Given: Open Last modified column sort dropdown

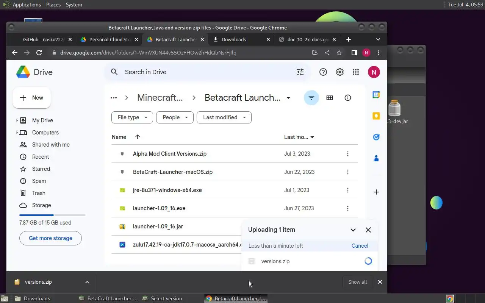Looking at the screenshot, I should pyautogui.click(x=312, y=137).
